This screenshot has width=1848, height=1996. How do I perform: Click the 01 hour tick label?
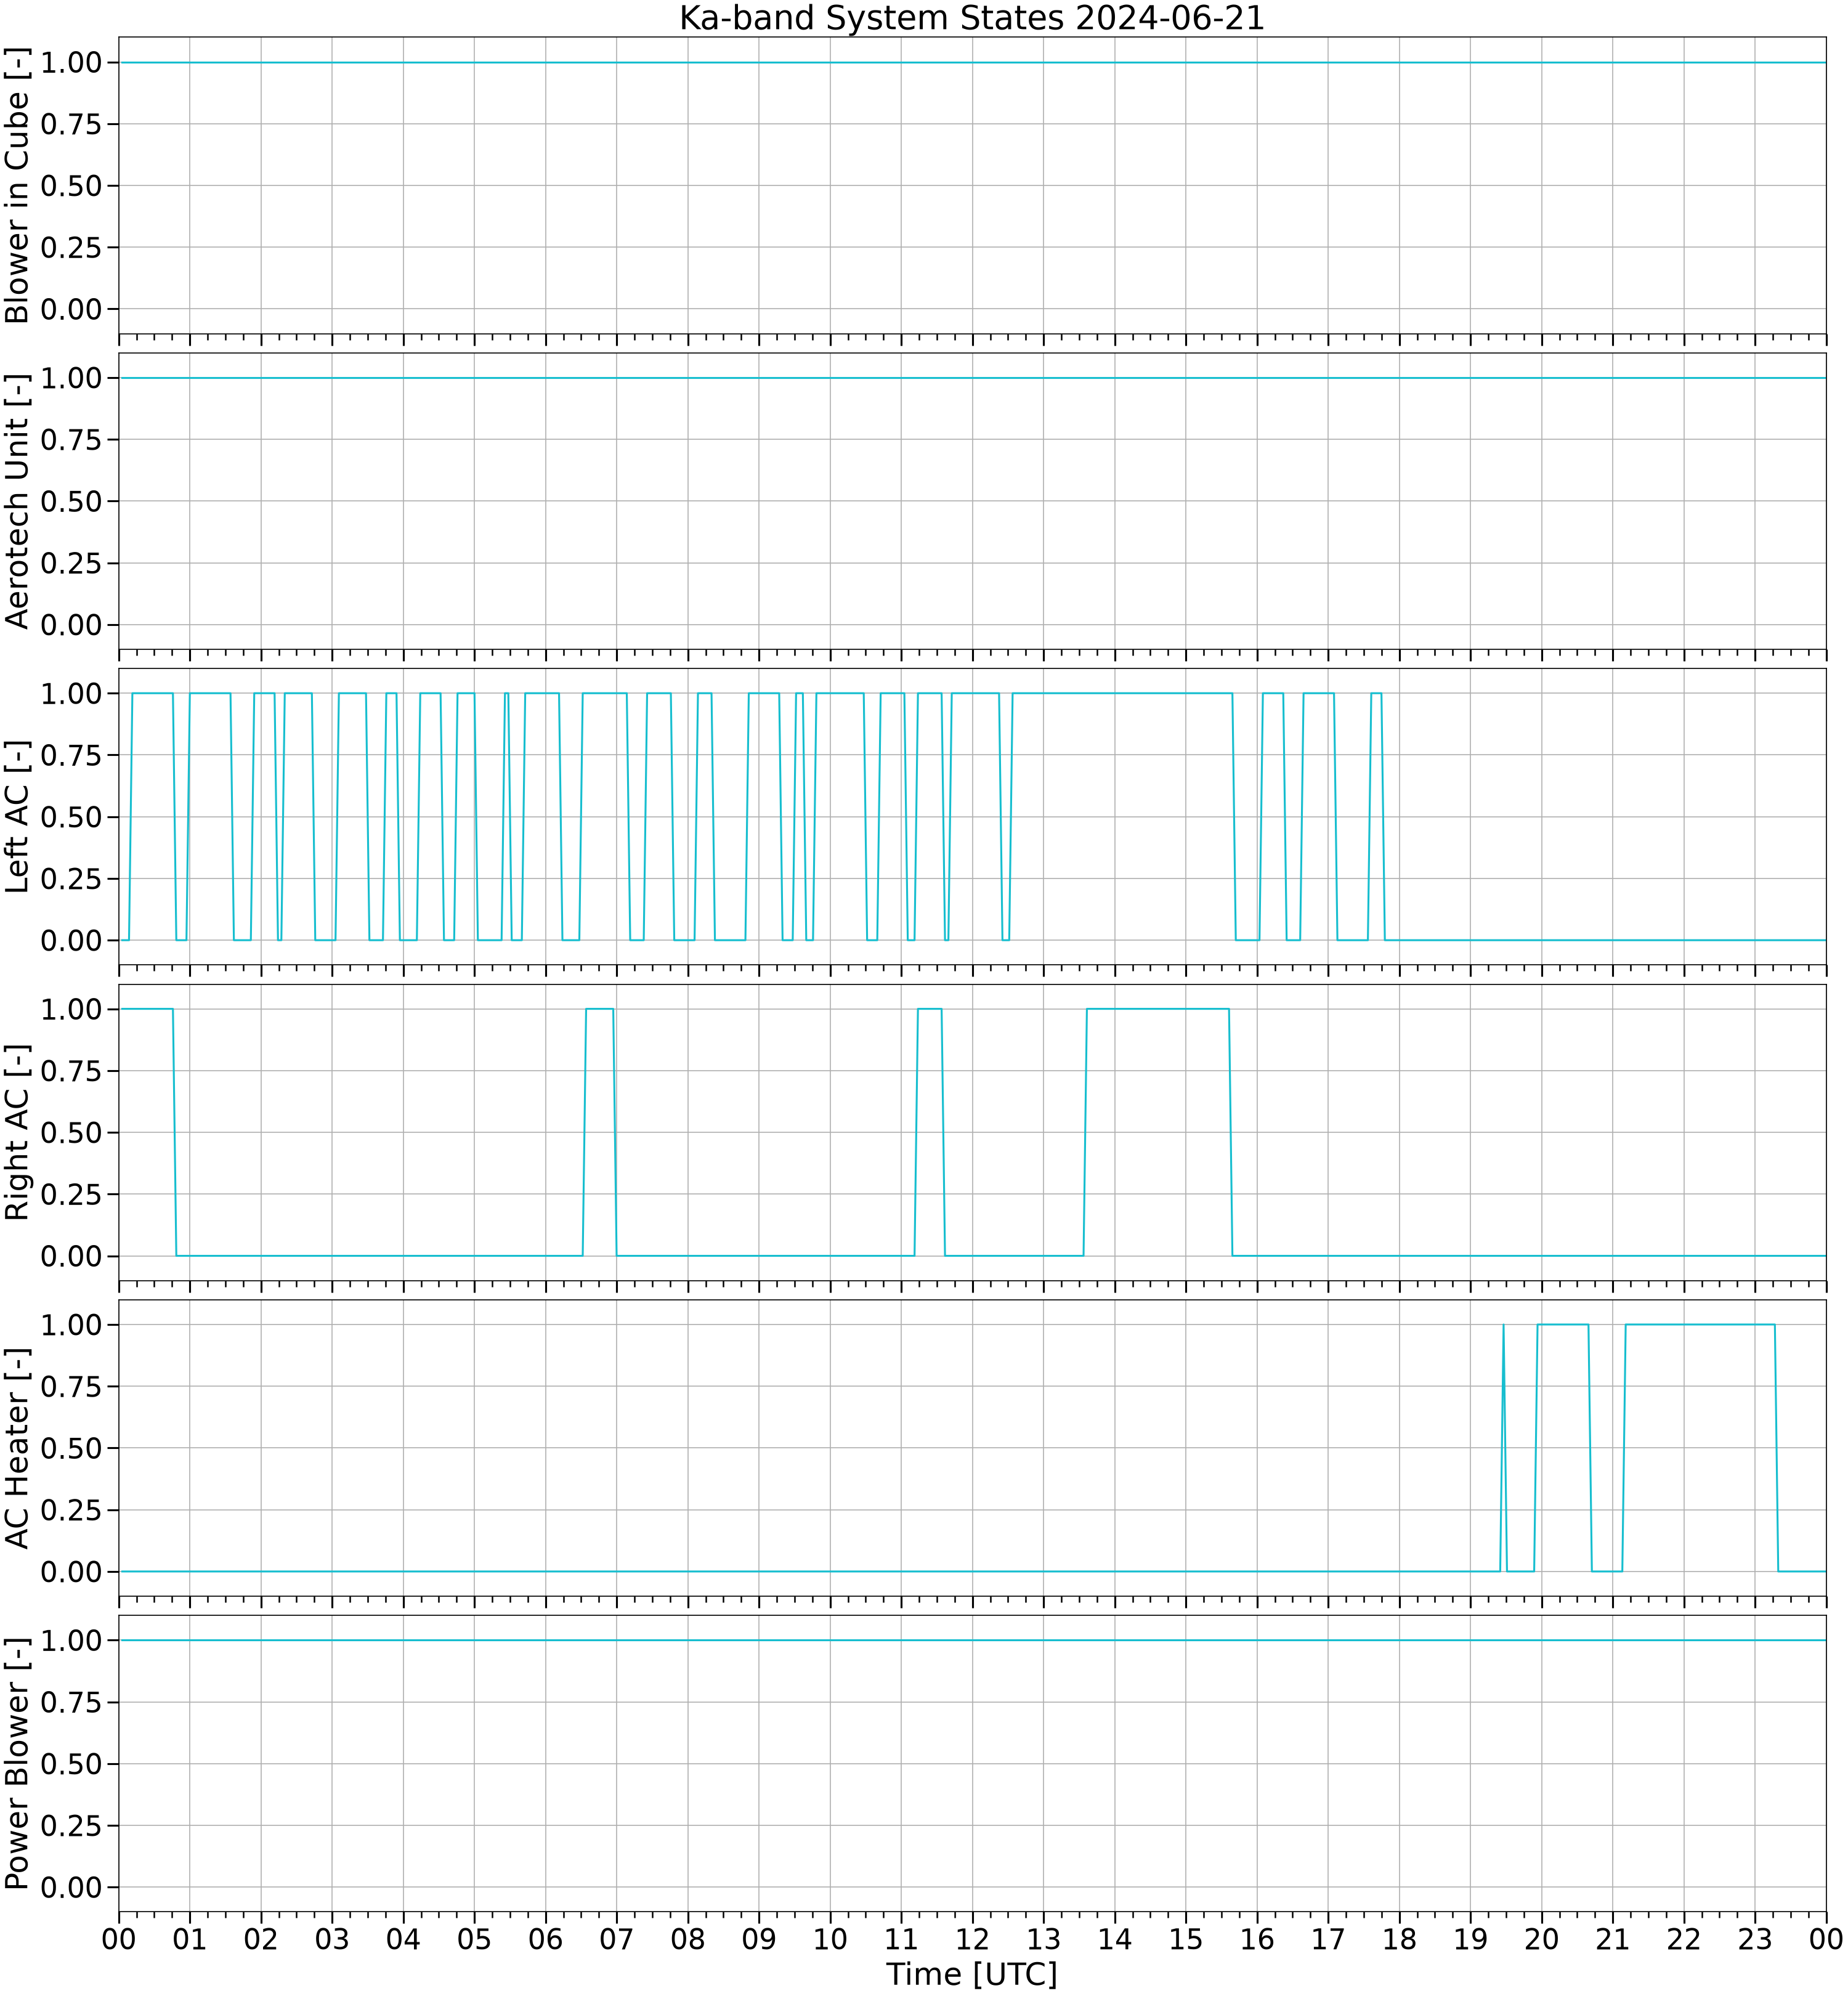(x=190, y=1939)
